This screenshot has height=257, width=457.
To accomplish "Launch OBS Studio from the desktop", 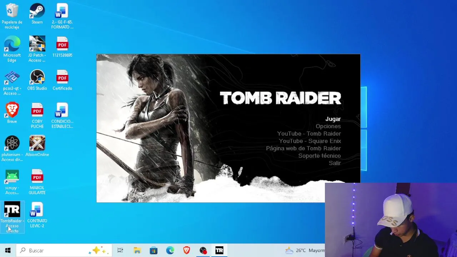I will [37, 80].
